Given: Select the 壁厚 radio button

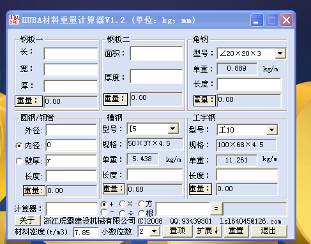Looking at the screenshot, I should tap(19, 161).
